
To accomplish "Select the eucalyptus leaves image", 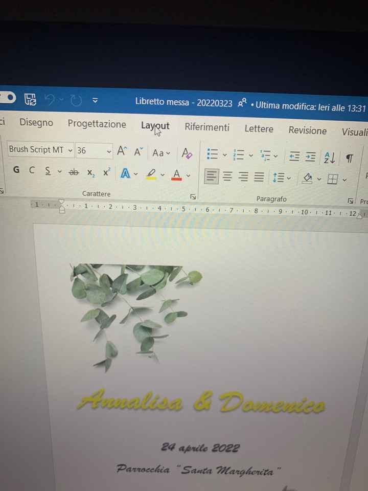I will pos(136,318).
